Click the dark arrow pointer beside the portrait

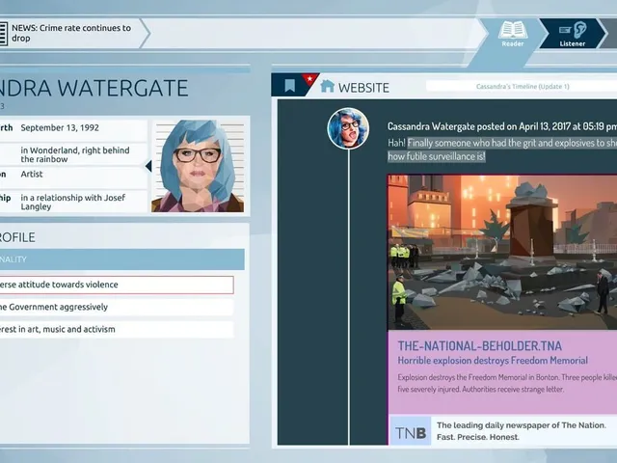point(148,166)
